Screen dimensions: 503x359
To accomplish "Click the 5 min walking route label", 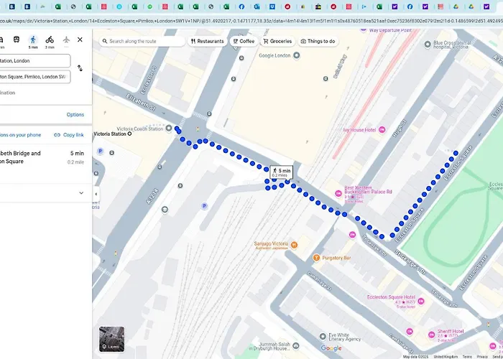I will pos(282,172).
